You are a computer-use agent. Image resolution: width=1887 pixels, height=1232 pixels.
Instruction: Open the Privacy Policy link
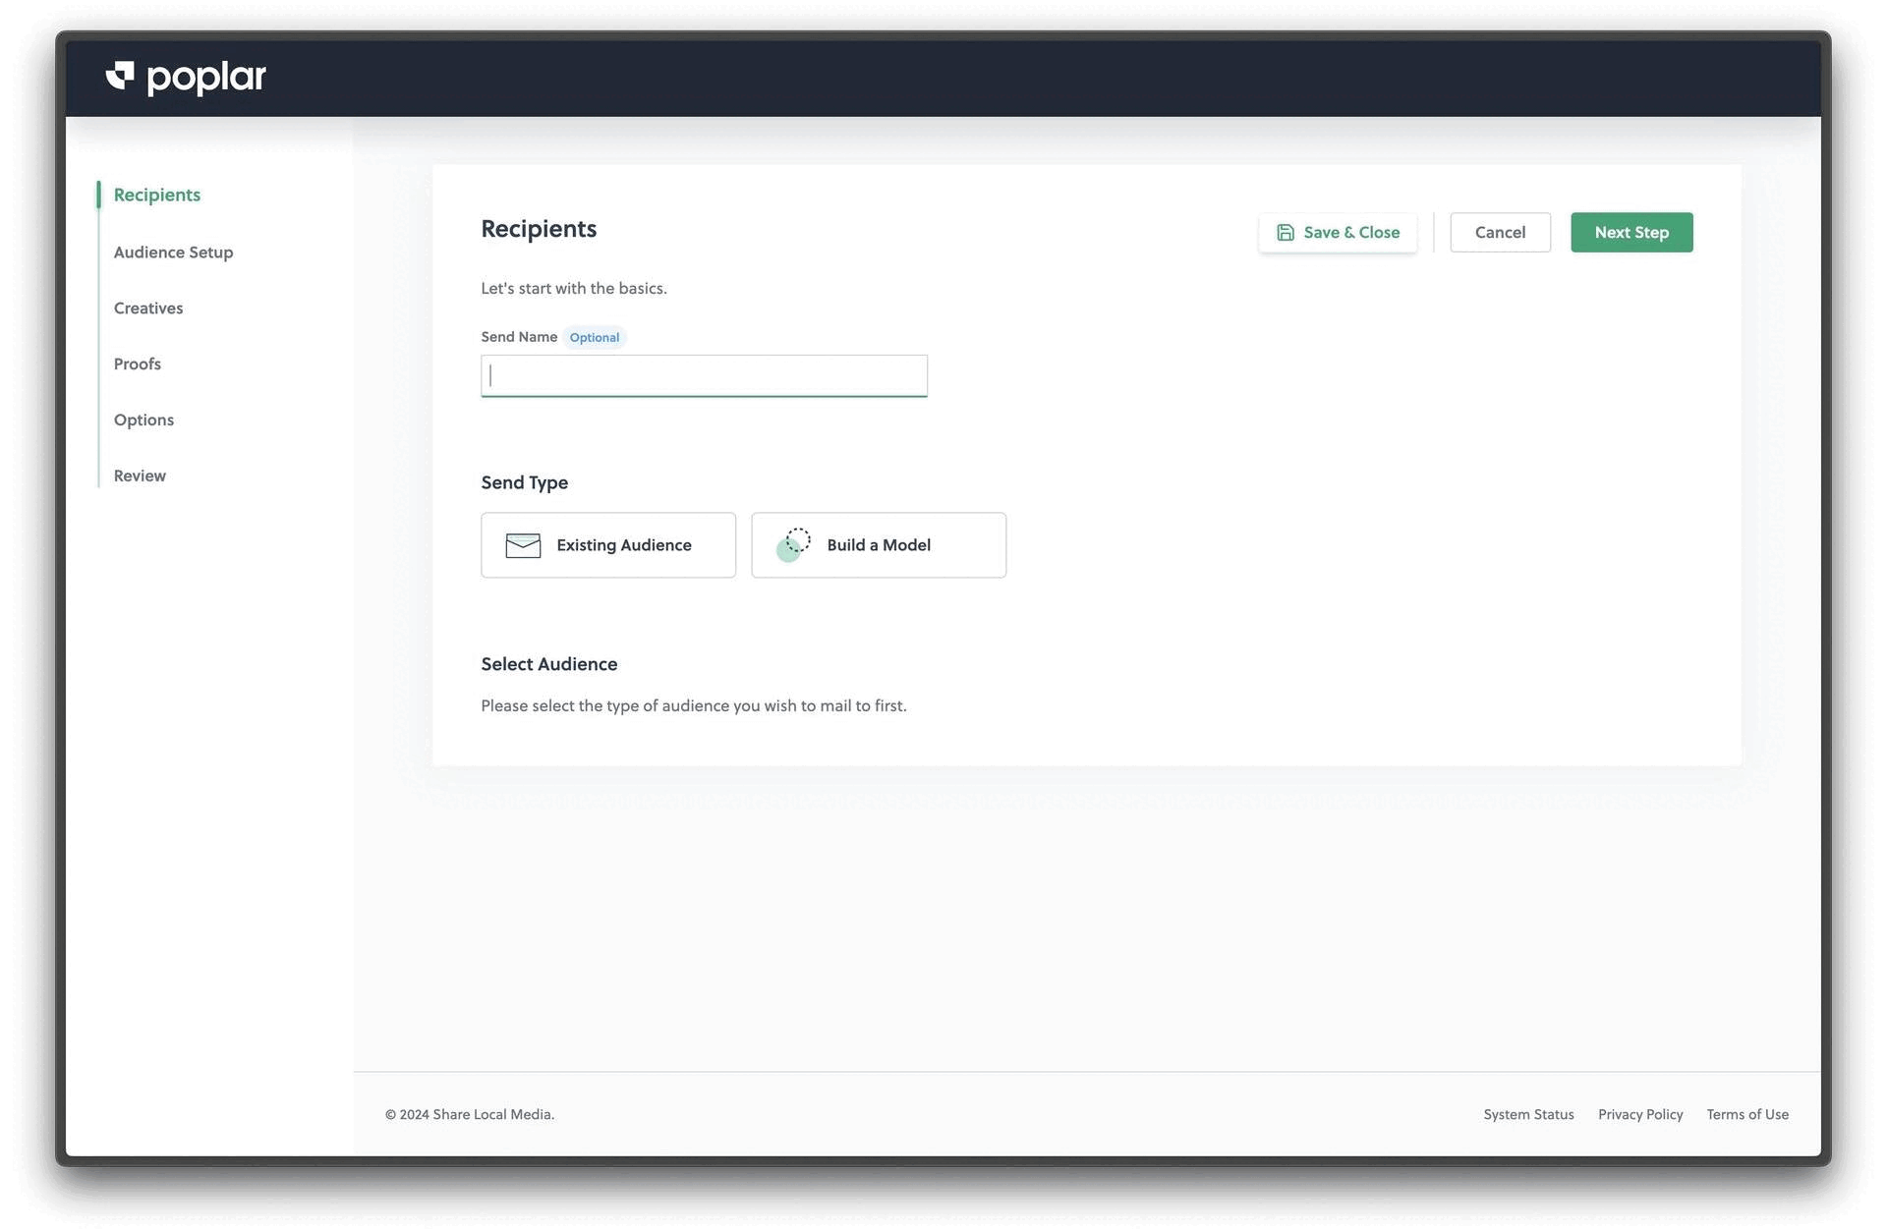point(1640,1115)
